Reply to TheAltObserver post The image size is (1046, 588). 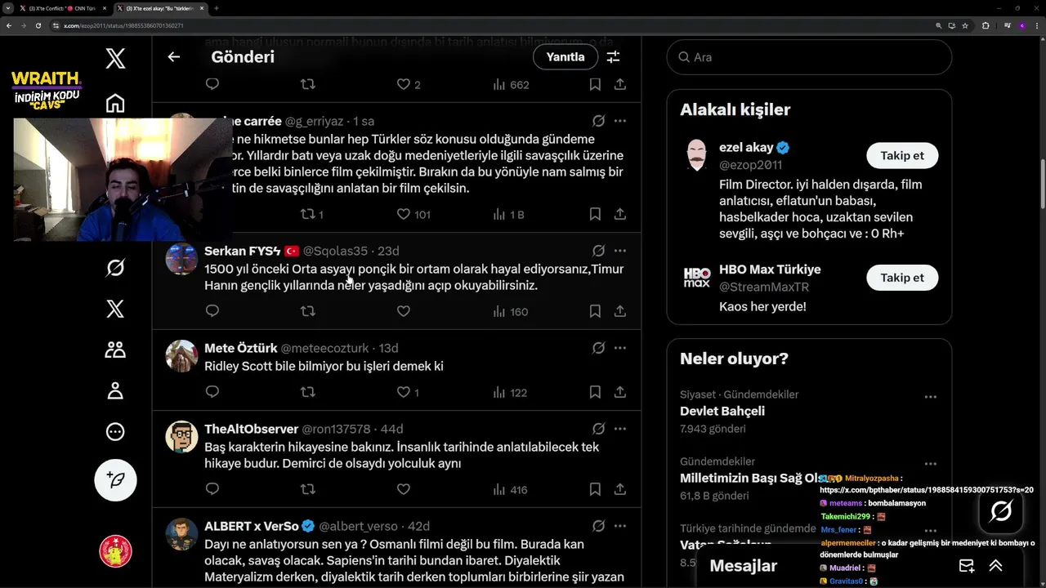coord(212,489)
